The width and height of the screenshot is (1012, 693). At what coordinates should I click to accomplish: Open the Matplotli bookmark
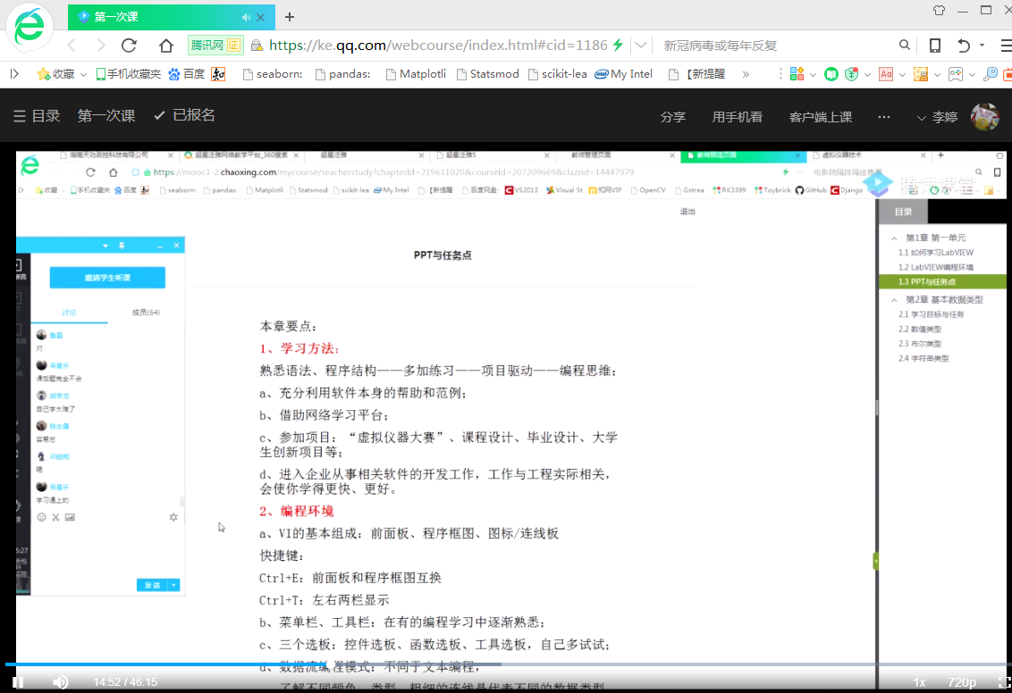point(415,74)
